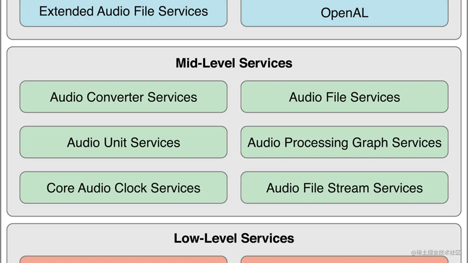Screen dimensions: 468x263
Task: Select the Audio File Stream Services block
Action: coord(344,188)
